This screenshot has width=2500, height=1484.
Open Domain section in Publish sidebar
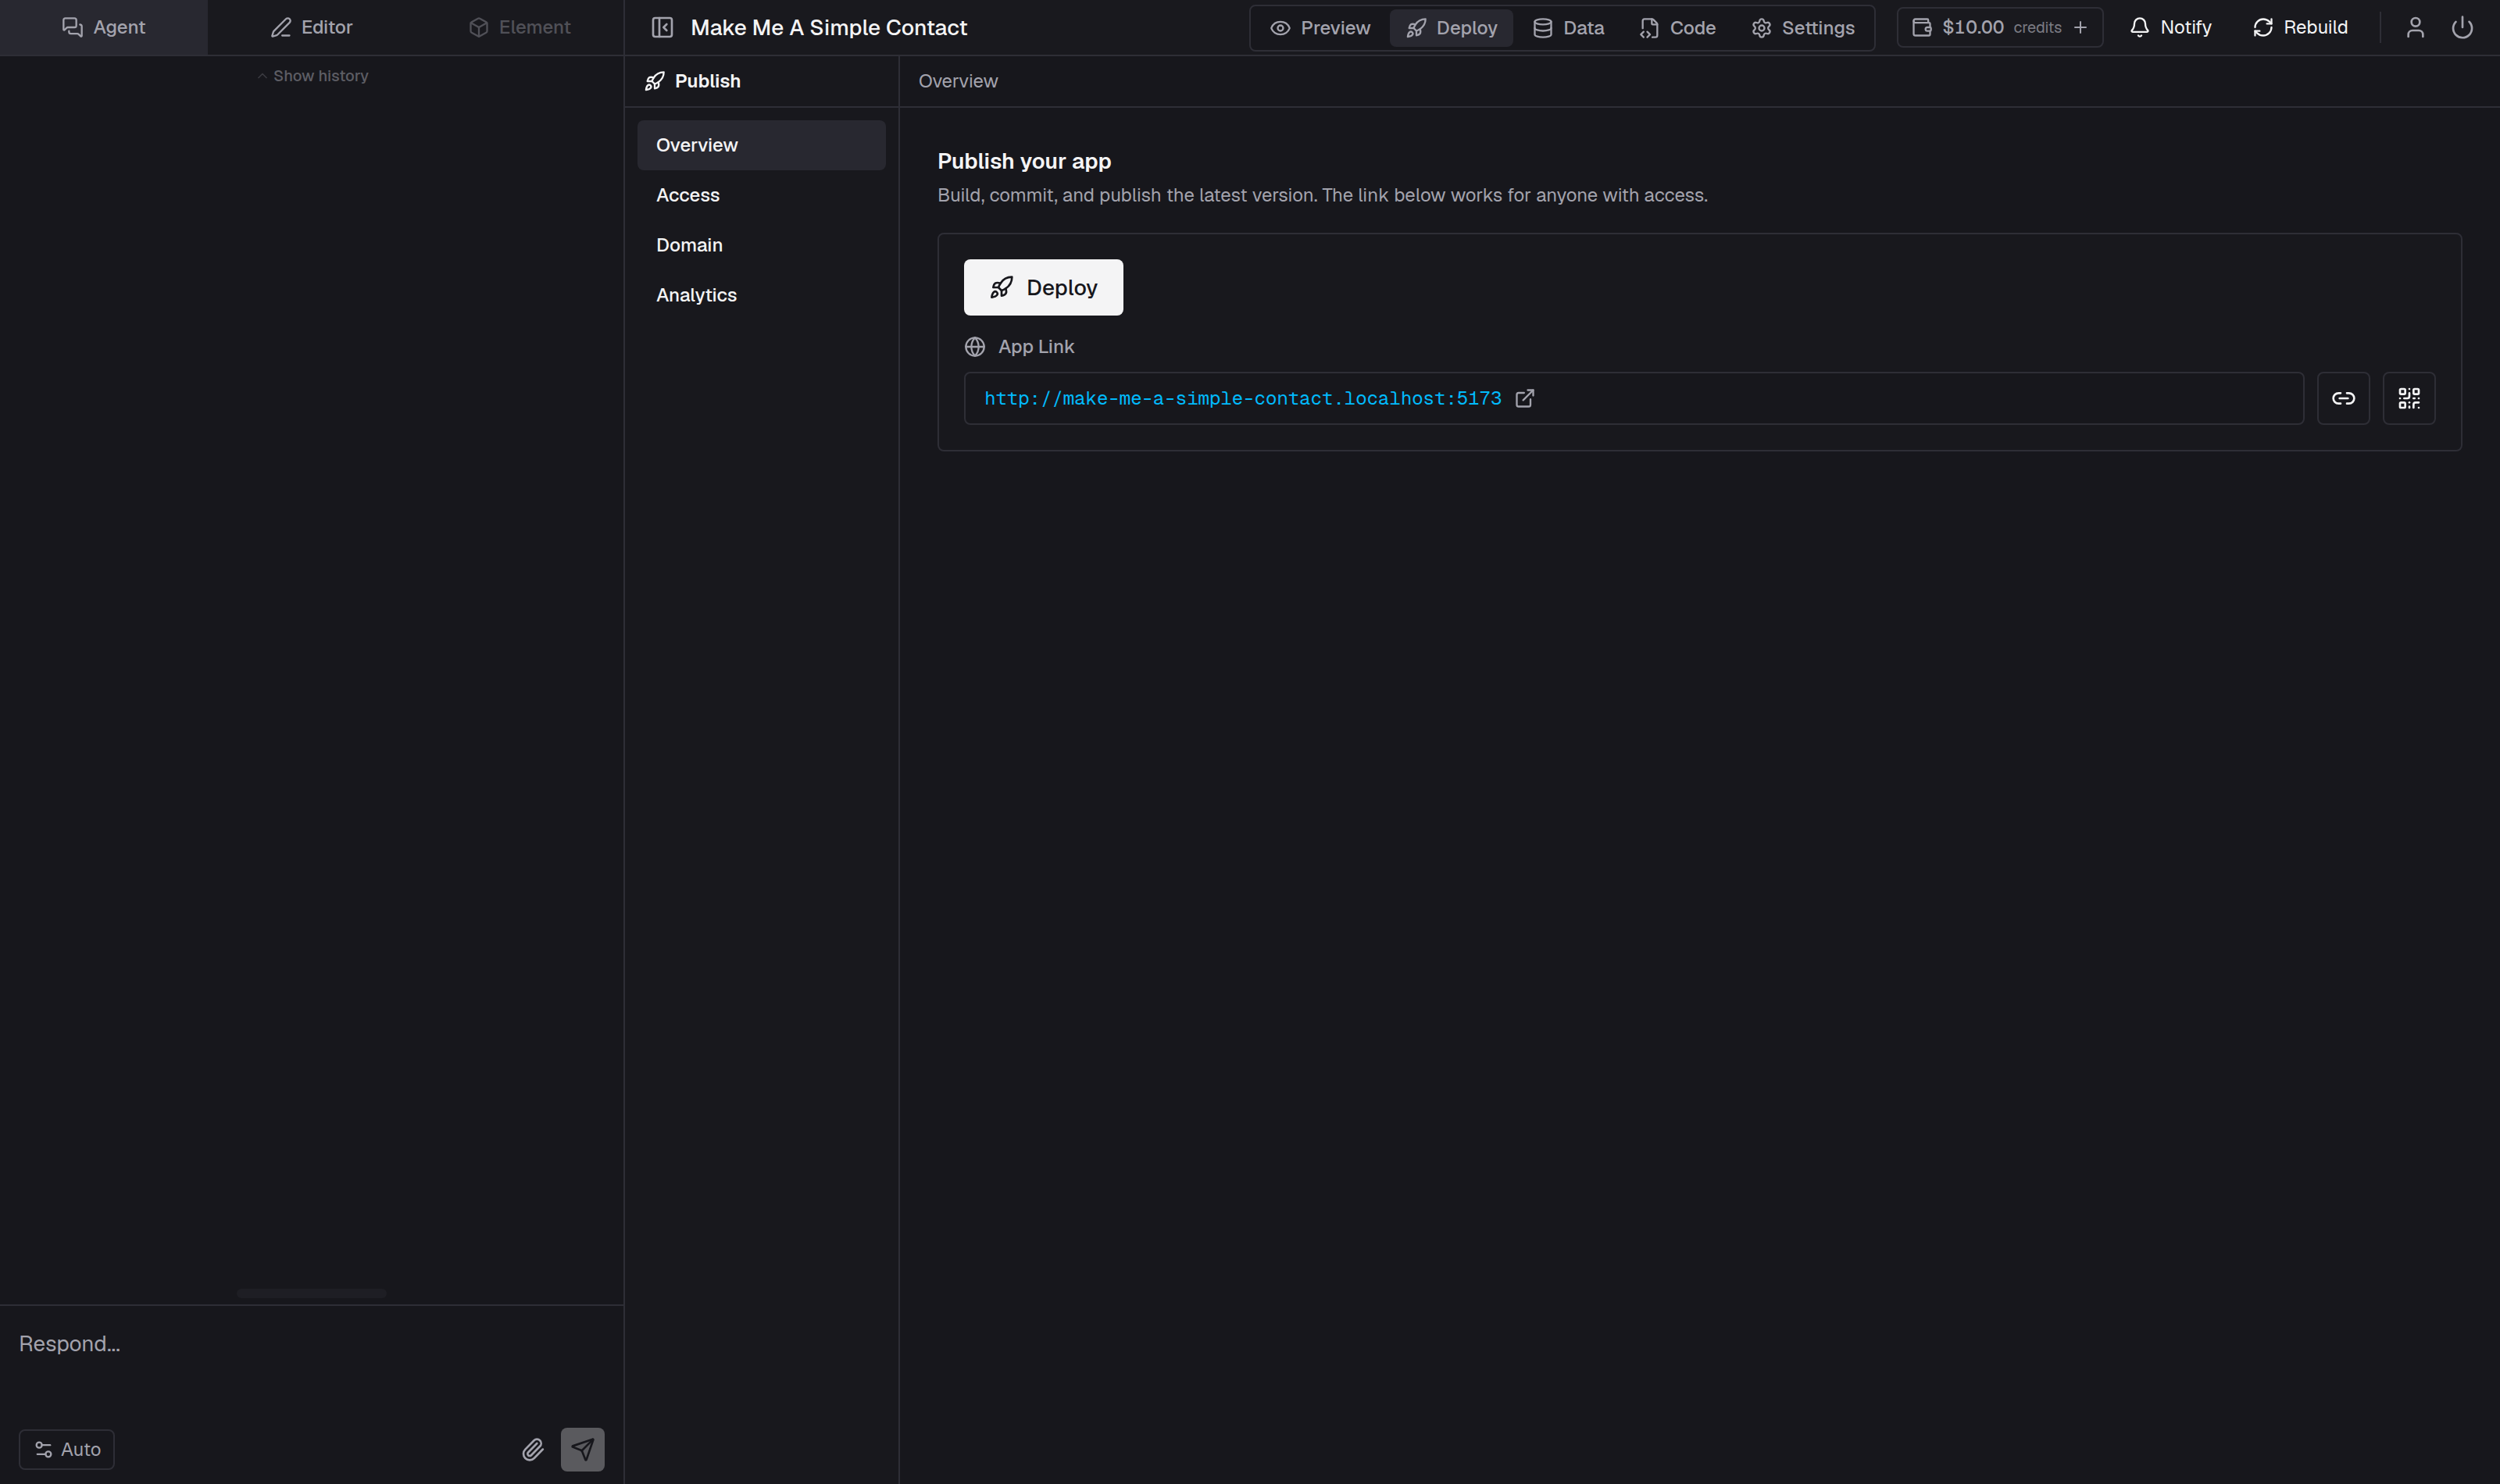(761, 245)
